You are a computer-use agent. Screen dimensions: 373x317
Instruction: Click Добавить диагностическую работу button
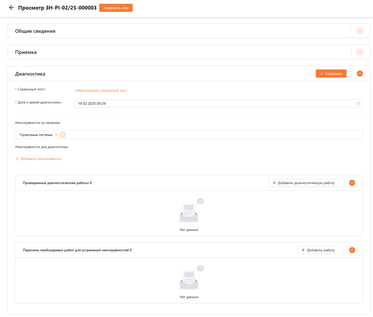point(303,183)
